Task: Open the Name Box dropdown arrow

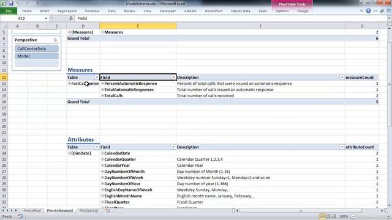Action: (x=46, y=18)
